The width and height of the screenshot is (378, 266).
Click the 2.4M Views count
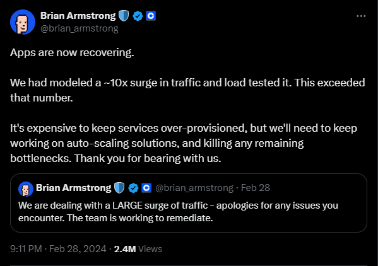[x=138, y=249]
